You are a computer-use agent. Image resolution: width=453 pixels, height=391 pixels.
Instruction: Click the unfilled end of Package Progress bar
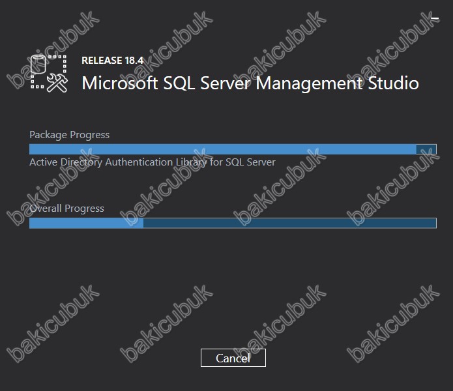(426, 149)
